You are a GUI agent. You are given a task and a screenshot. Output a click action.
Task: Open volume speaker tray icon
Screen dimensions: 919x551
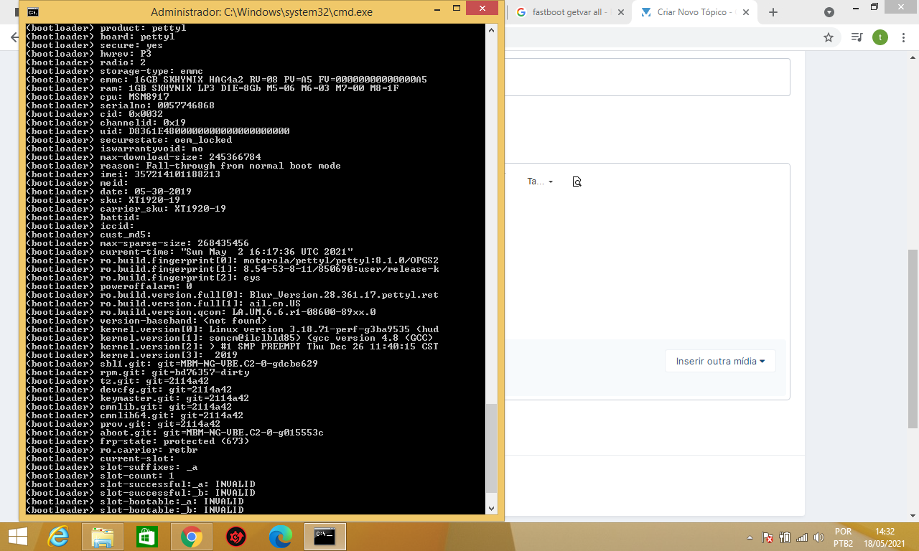click(x=819, y=537)
